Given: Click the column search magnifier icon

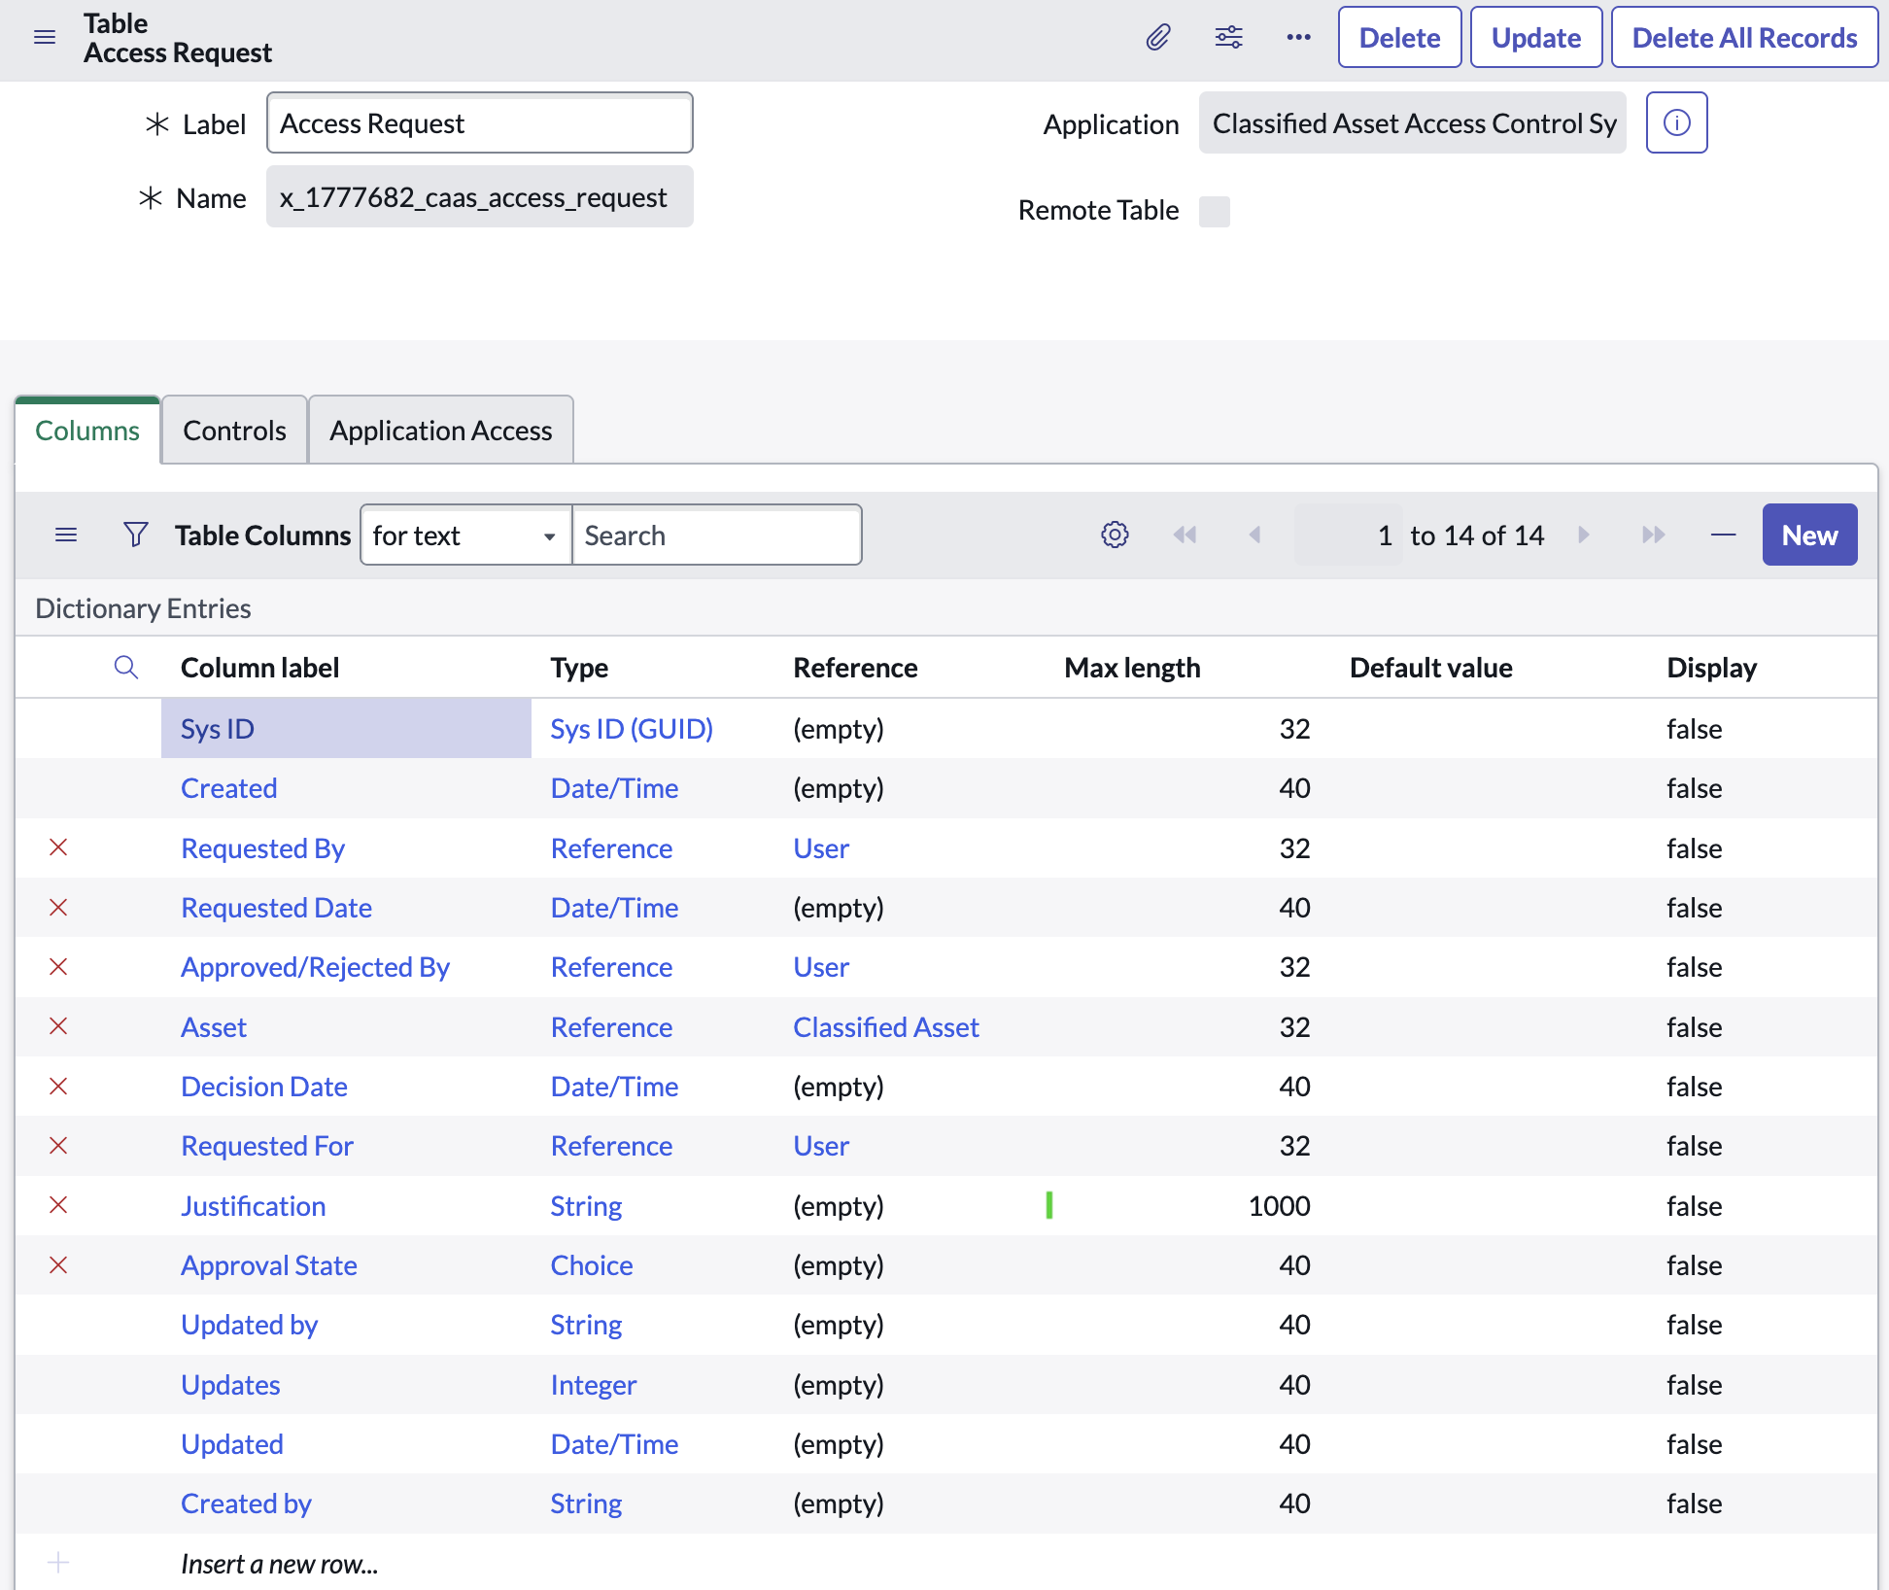Looking at the screenshot, I should [126, 668].
